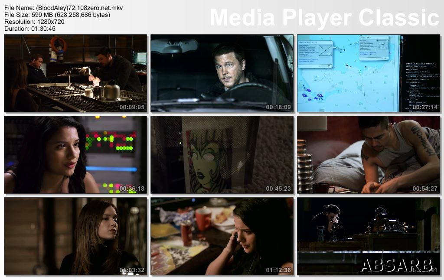Click the Resolution 1280x720 line
The height and width of the screenshot is (280, 444).
34,22
